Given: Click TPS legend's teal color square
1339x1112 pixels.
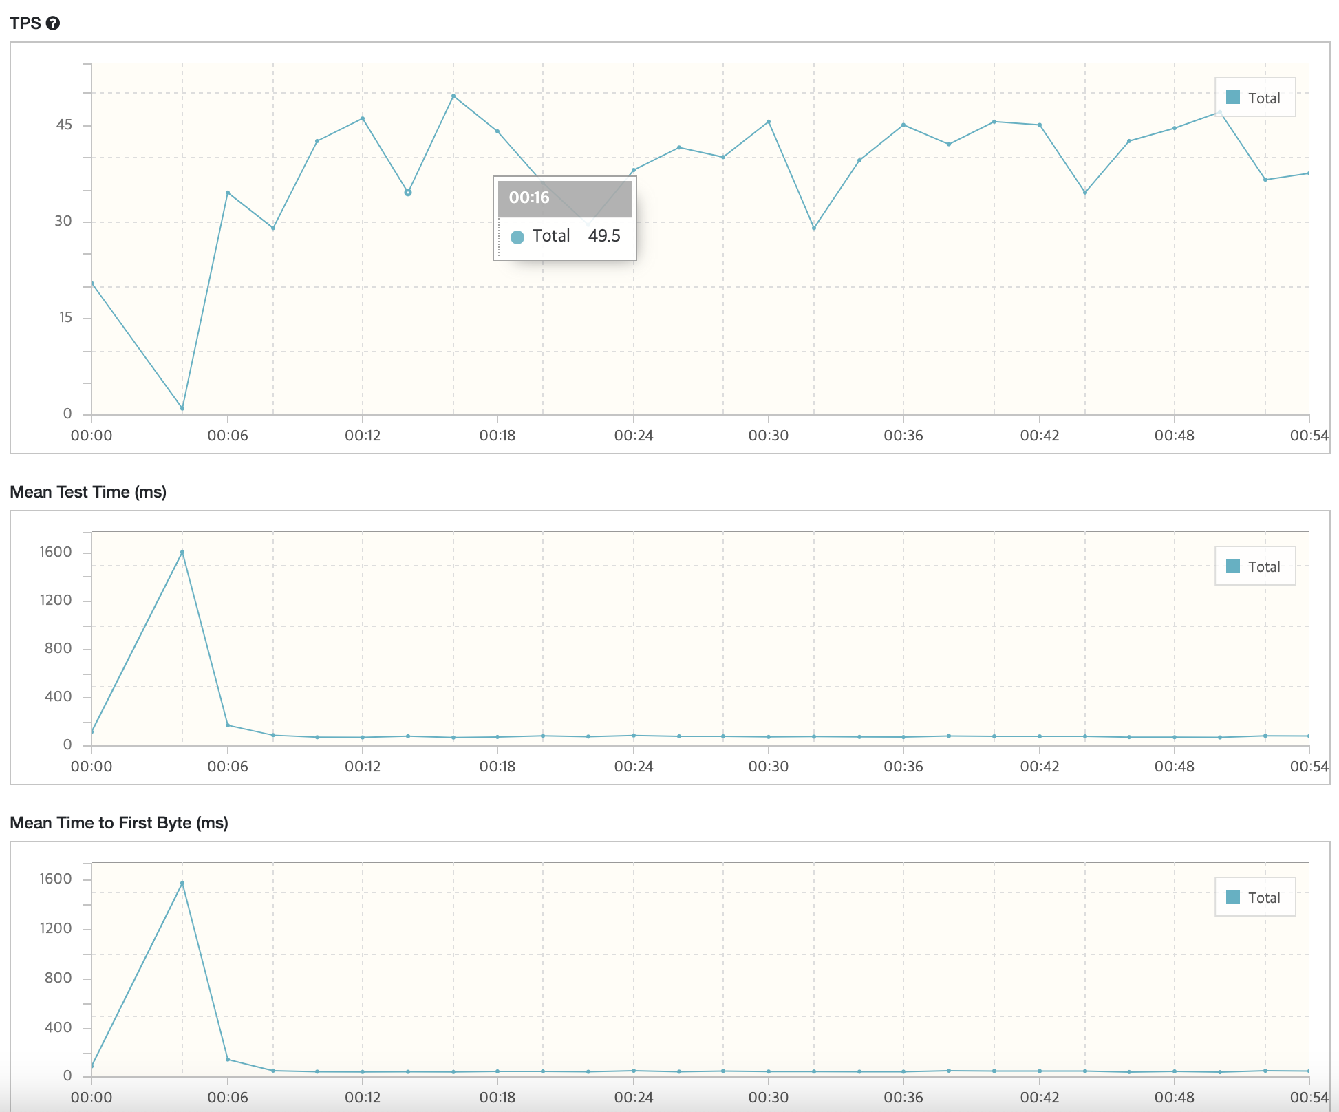Looking at the screenshot, I should 1233,98.
